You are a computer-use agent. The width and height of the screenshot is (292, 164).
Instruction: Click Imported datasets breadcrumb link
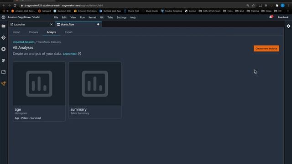click(x=23, y=42)
